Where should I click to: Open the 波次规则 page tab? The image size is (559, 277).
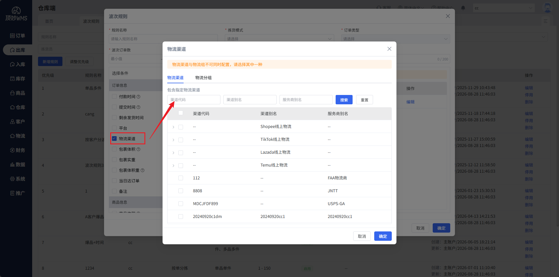91,21
